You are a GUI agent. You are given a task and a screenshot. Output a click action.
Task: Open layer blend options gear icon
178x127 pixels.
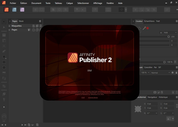click(x=172, y=73)
